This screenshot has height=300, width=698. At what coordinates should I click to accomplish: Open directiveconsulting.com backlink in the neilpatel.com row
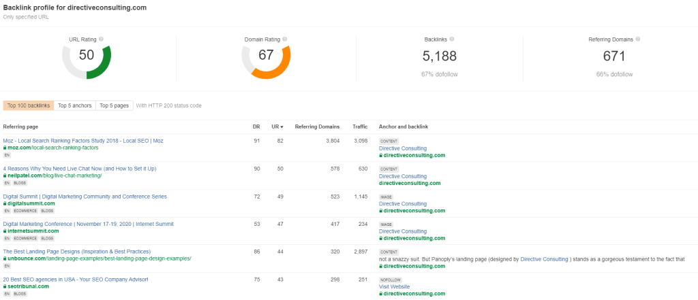[x=410, y=183]
